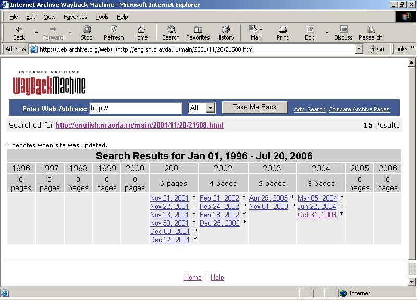The height and width of the screenshot is (300, 417).
Task: Click the Go button beside address bar
Action: click(376, 49)
